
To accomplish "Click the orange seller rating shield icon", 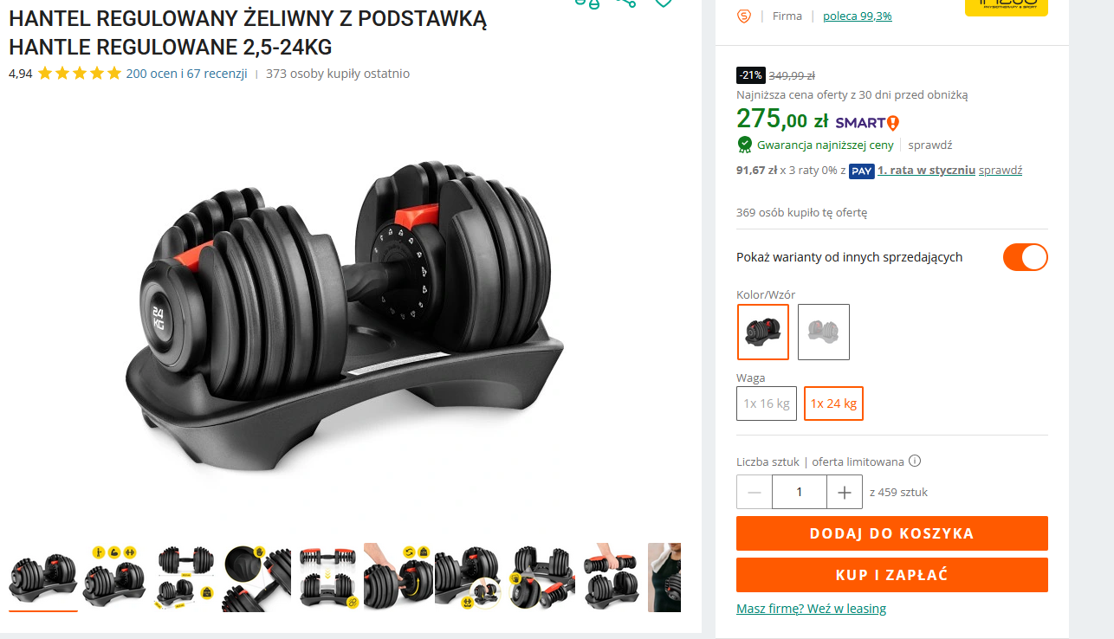I will tap(743, 16).
